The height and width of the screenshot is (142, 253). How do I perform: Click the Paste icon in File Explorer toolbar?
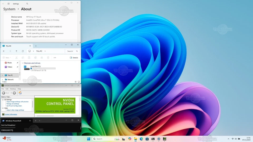tap(29, 58)
